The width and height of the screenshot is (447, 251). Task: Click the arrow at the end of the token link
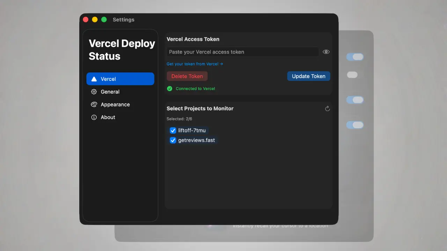tap(222, 64)
